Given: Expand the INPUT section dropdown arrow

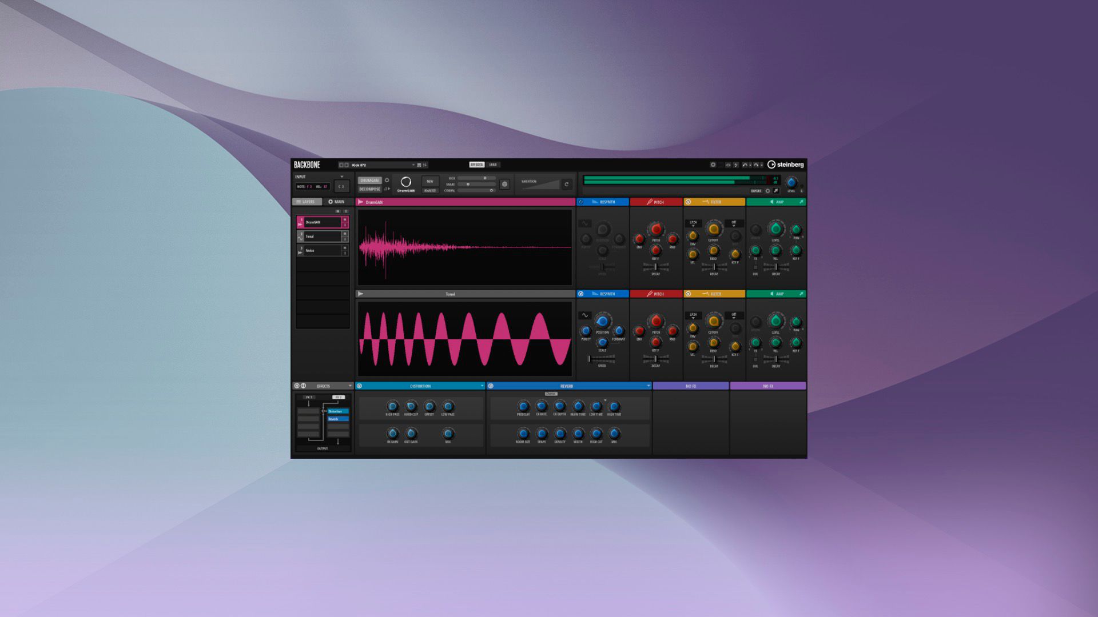Looking at the screenshot, I should [x=342, y=177].
